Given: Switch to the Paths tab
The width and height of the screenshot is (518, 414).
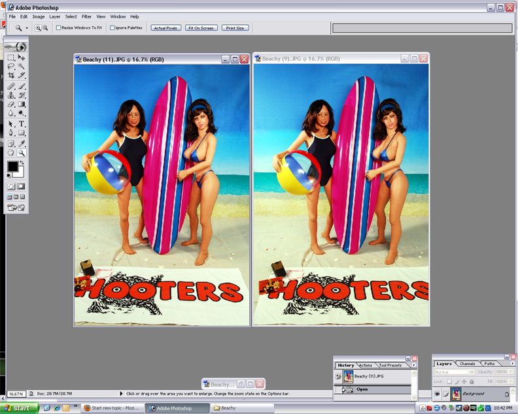Looking at the screenshot, I should click(490, 364).
